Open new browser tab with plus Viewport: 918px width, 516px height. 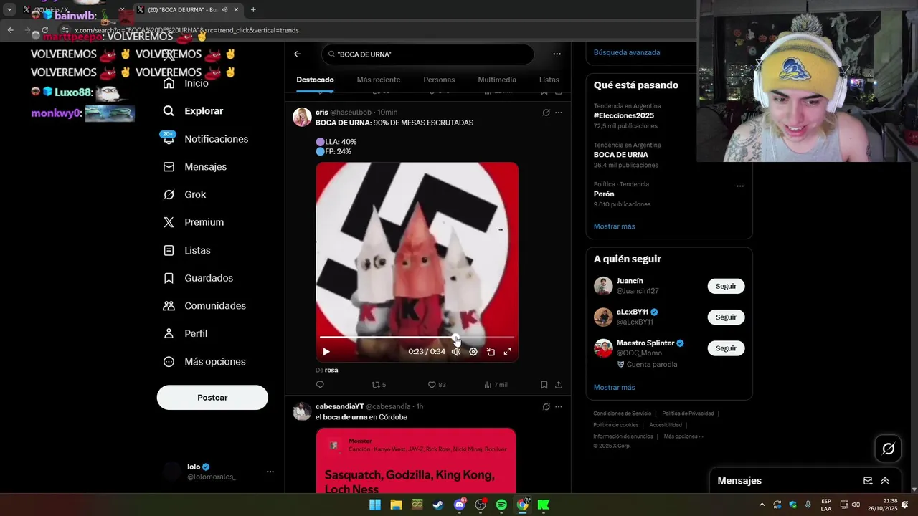coord(253,10)
